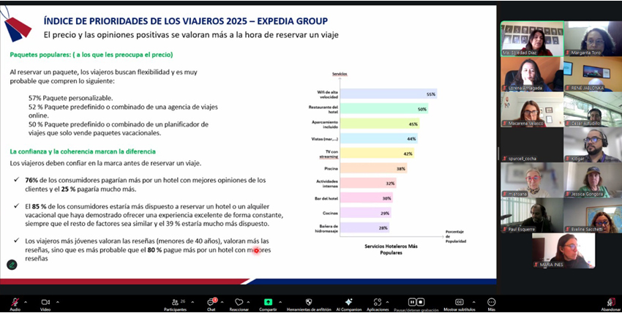Image resolution: width=622 pixels, height=313 pixels.
Task: Click the green Compartir share button
Action: 268,301
